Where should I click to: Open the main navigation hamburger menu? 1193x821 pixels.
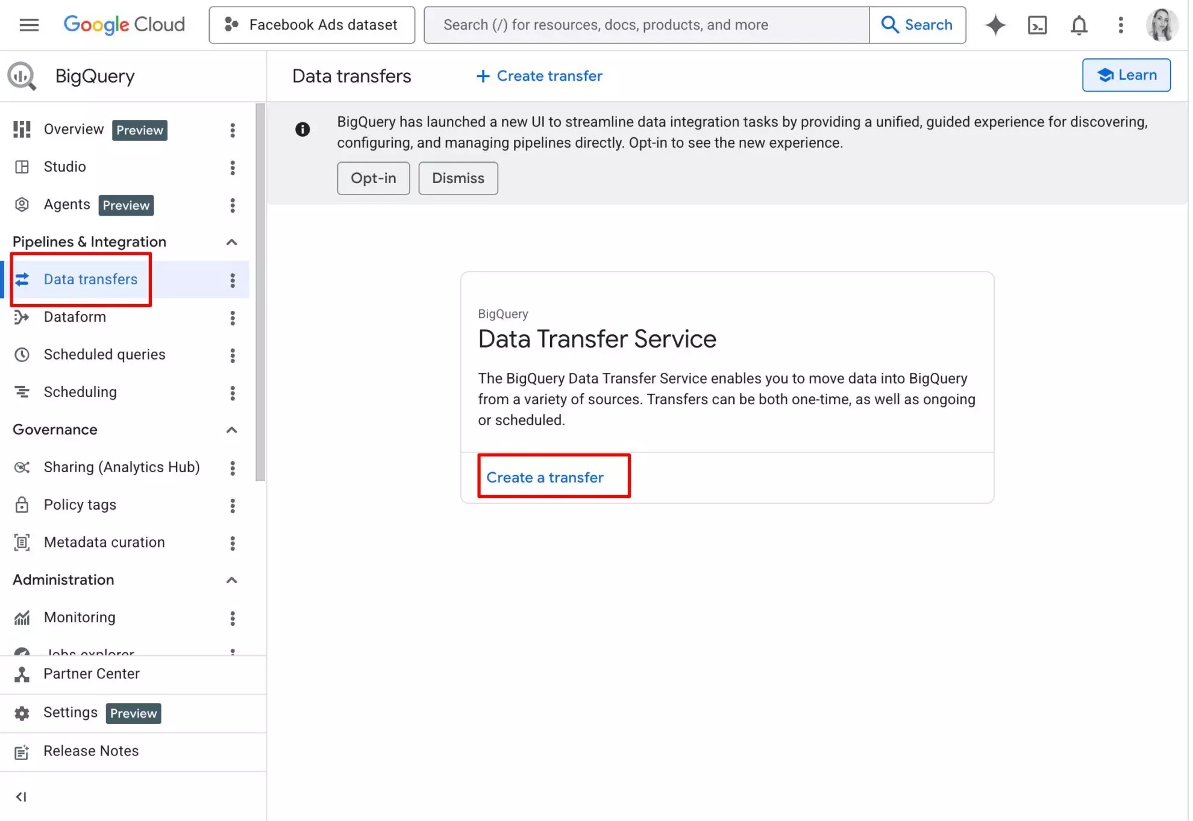tap(29, 25)
